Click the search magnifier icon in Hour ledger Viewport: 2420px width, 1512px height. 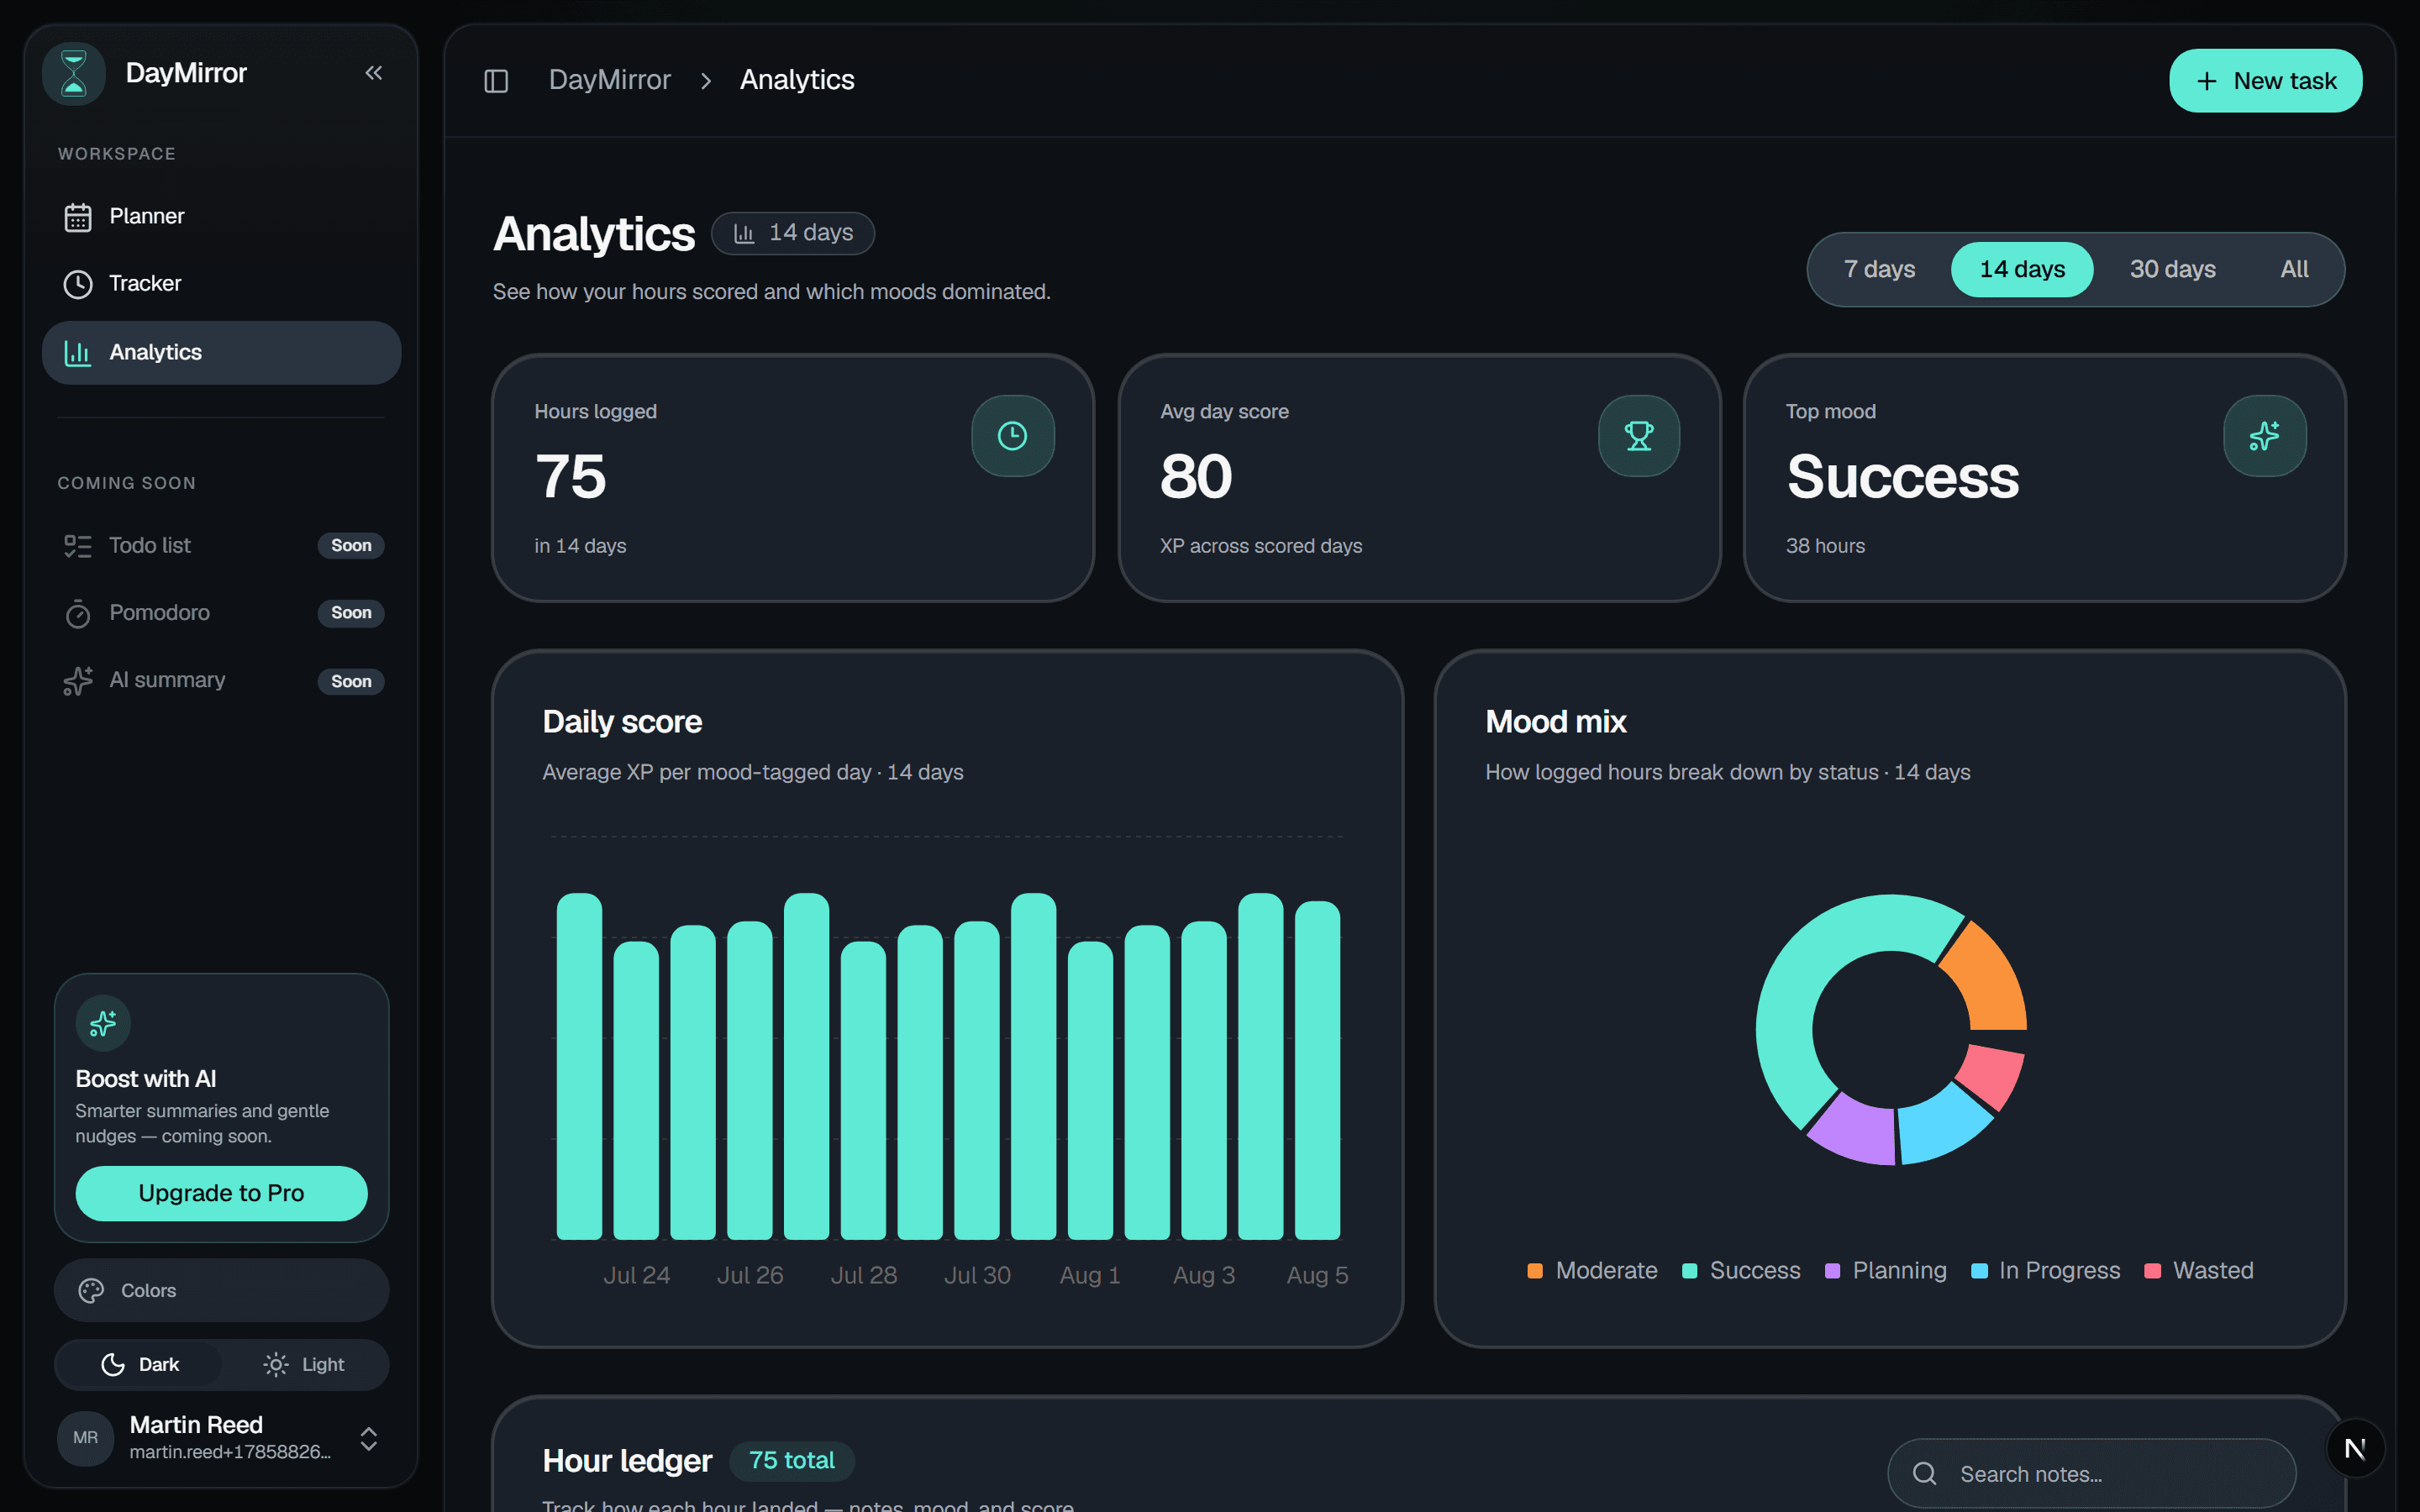pyautogui.click(x=1924, y=1473)
